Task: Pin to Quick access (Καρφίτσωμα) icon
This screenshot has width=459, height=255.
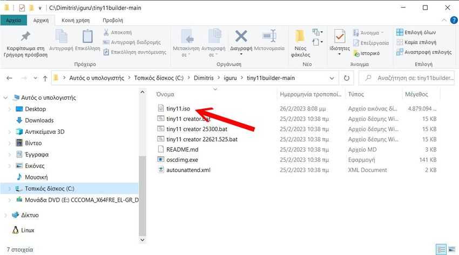Action: 25,37
